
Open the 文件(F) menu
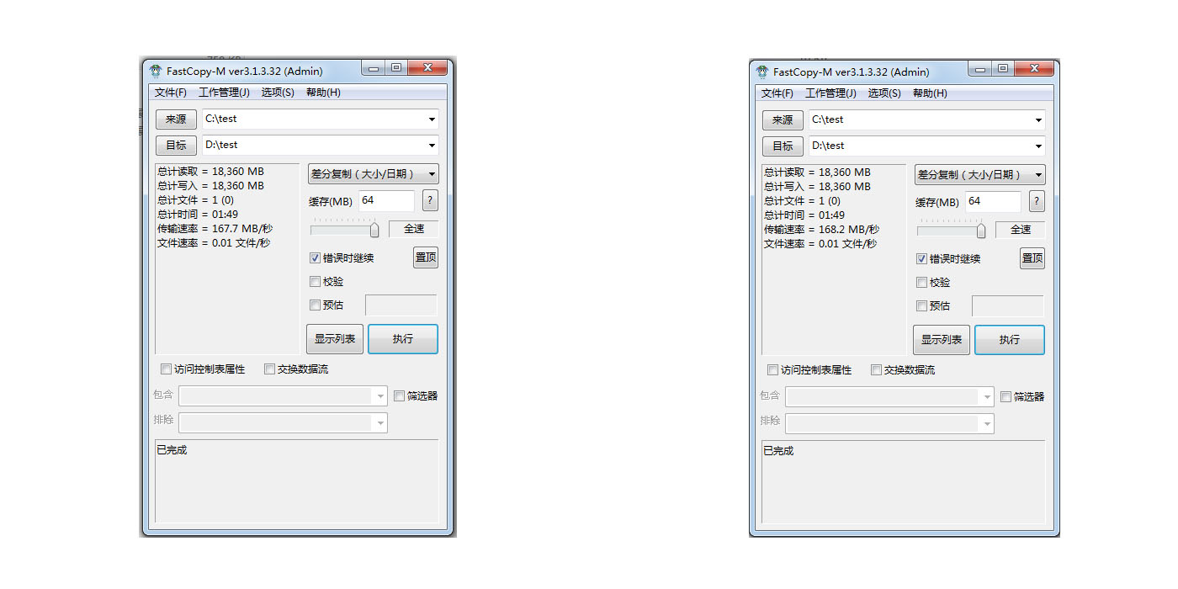click(x=171, y=93)
